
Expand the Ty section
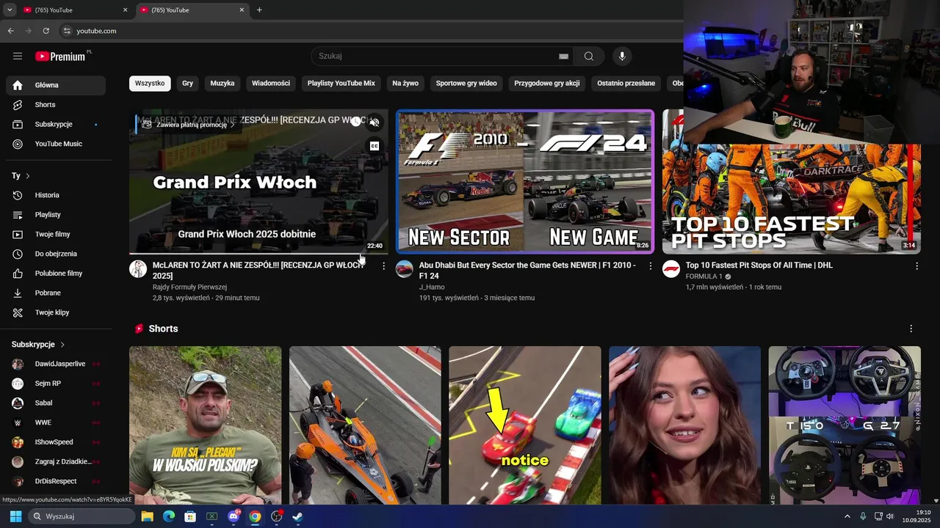tap(21, 176)
